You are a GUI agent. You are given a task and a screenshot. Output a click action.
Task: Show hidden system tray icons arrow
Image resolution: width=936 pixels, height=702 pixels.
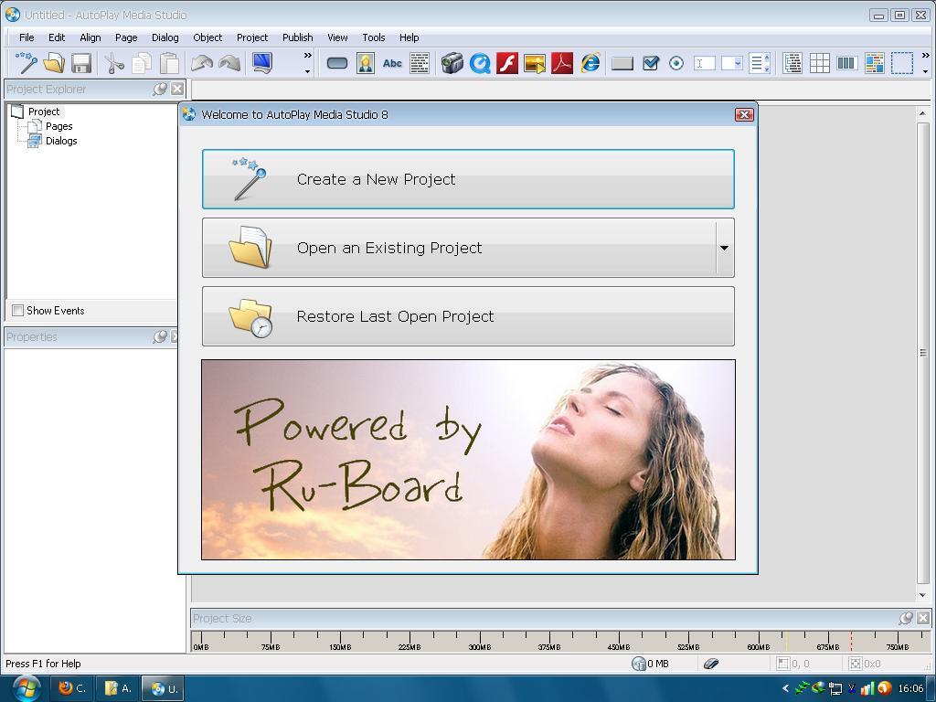[785, 688]
